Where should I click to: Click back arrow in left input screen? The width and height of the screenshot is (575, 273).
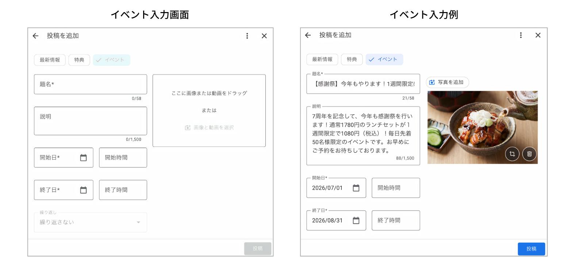coord(35,36)
